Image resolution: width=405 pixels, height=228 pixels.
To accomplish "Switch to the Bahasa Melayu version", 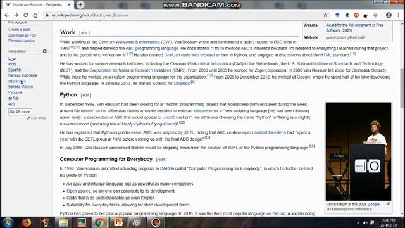I will pyautogui.click(x=20, y=87).
